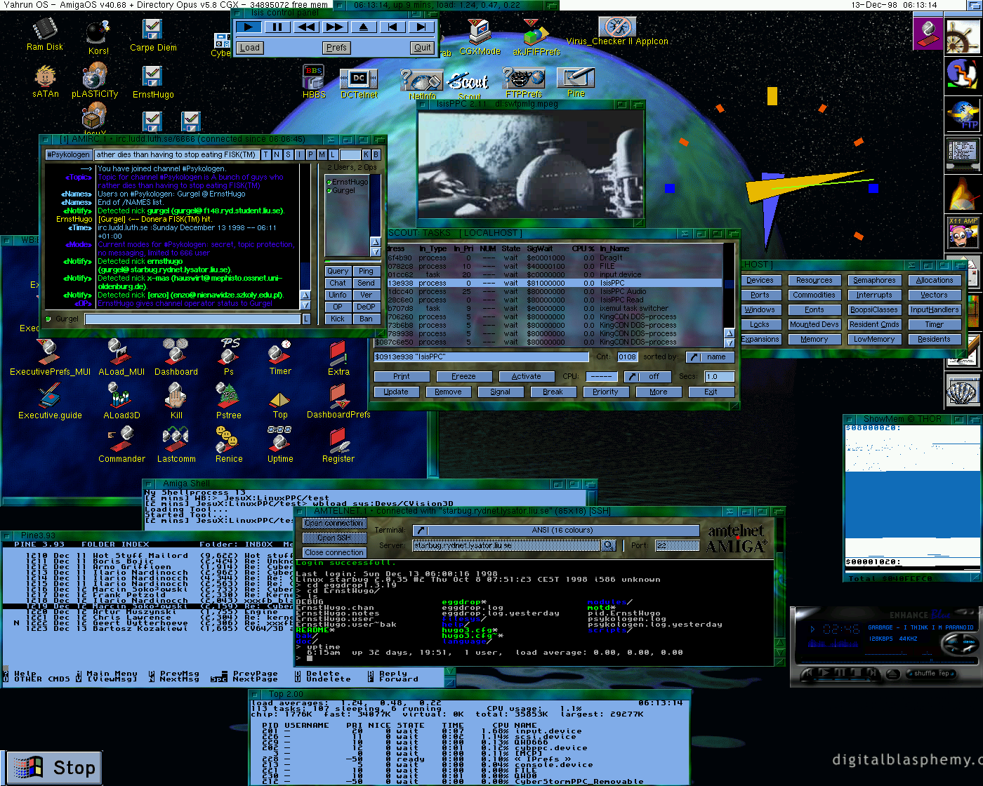The image size is (983, 786).
Task: Toggle channel mode I in AmIRC
Action: (x=299, y=154)
